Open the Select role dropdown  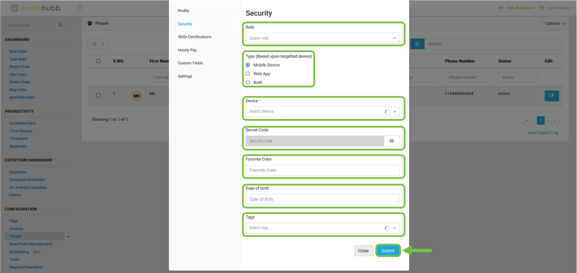tap(322, 38)
